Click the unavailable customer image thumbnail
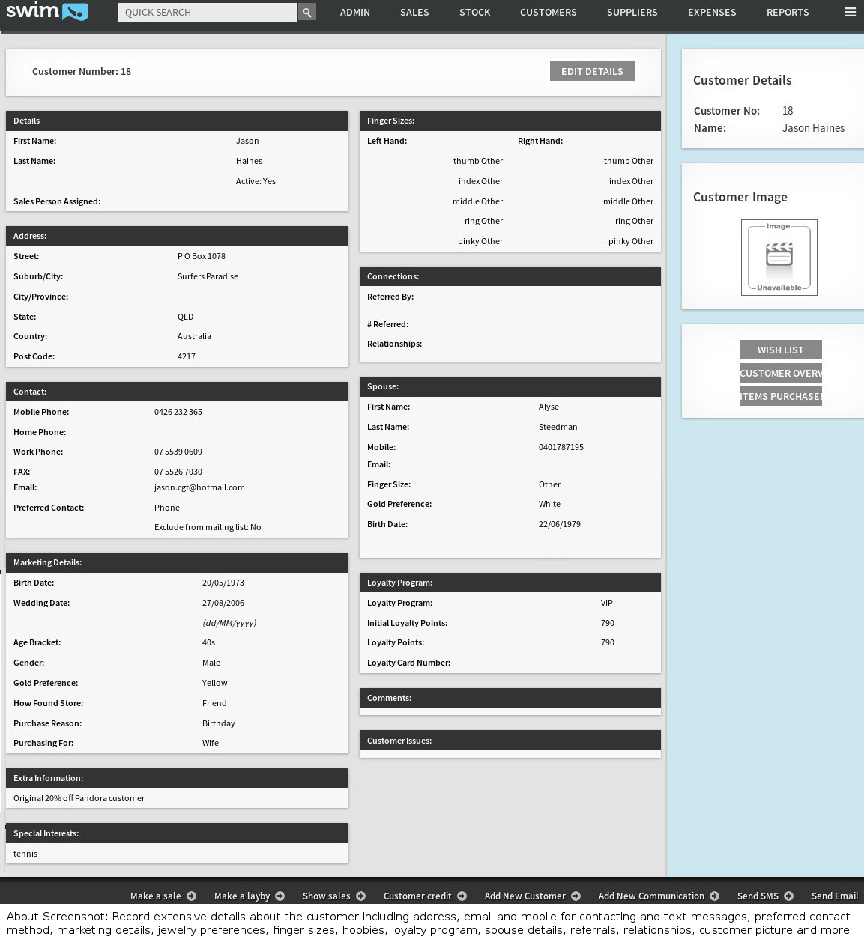Image resolution: width=864 pixels, height=936 pixels. pos(779,258)
